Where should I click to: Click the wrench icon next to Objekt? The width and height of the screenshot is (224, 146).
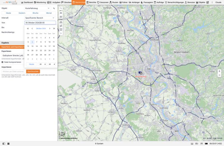point(54,8)
